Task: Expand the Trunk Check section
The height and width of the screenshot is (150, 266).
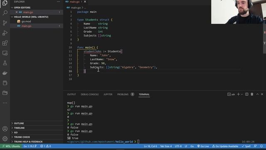Action: tap(22, 137)
